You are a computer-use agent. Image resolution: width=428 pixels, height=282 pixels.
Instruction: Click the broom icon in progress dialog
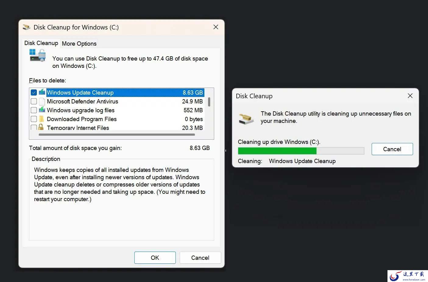tap(246, 118)
